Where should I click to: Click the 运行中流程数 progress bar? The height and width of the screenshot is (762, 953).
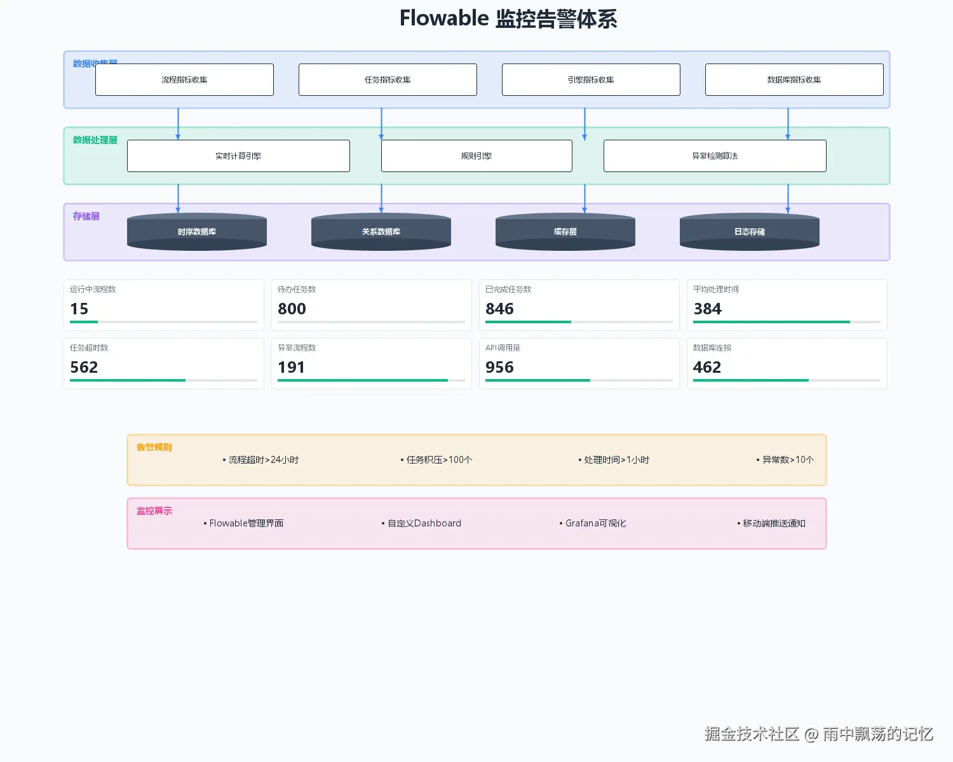pyautogui.click(x=164, y=322)
